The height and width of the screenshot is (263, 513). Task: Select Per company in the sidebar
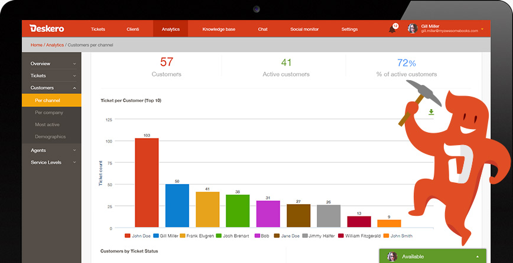tap(51, 113)
